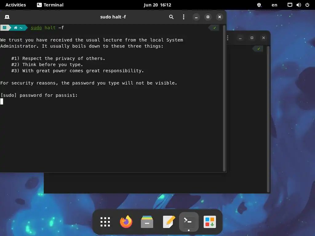Viewport: 315px width, 236px height.
Task: Open the Files manager from dock
Action: (x=147, y=222)
